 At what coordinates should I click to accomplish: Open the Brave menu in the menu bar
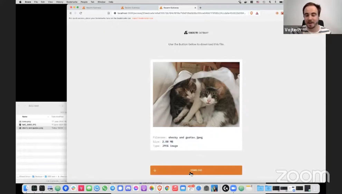(x=28, y=2)
